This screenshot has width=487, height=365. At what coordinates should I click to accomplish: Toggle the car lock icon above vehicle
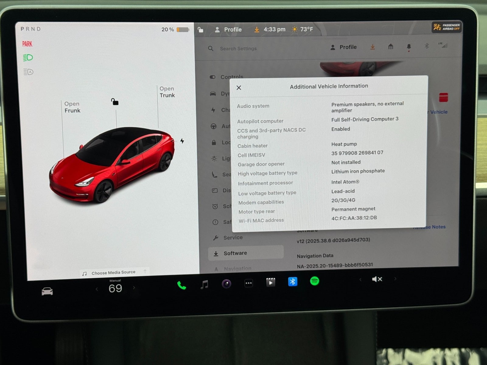pyautogui.click(x=115, y=102)
